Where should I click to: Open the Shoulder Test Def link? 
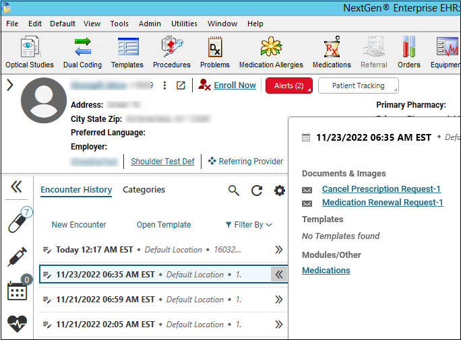(162, 162)
